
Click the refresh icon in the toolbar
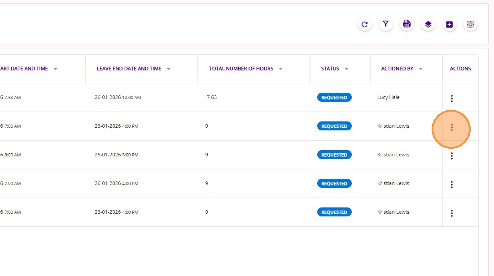(x=364, y=25)
